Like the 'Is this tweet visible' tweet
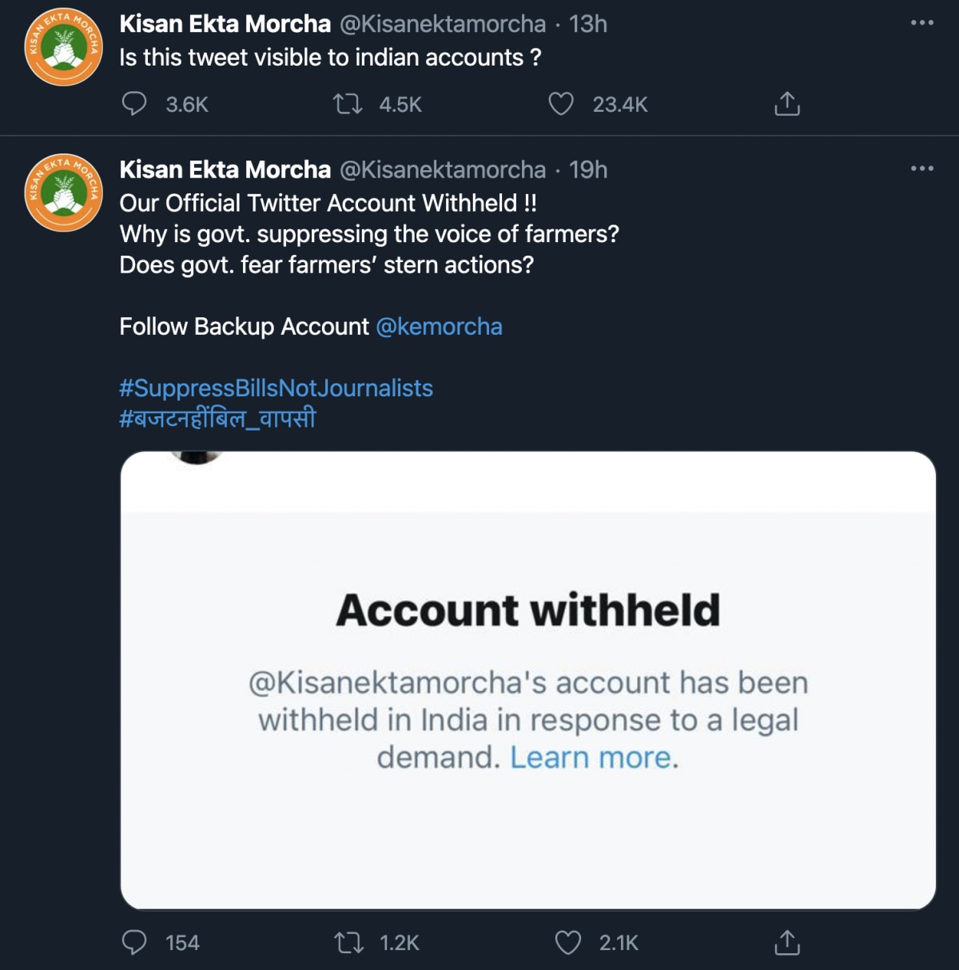The image size is (959, 970). point(561,104)
